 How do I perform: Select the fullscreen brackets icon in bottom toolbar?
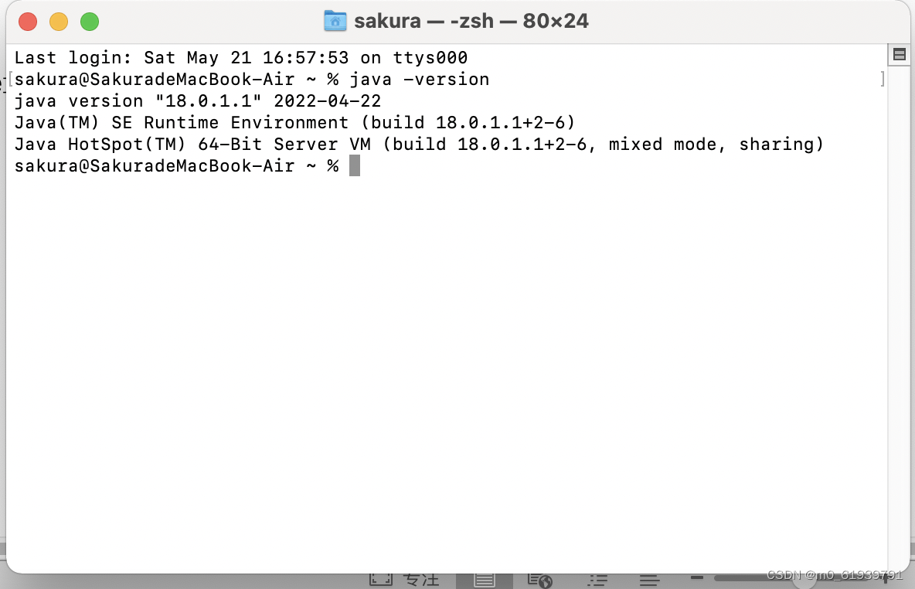tap(380, 579)
